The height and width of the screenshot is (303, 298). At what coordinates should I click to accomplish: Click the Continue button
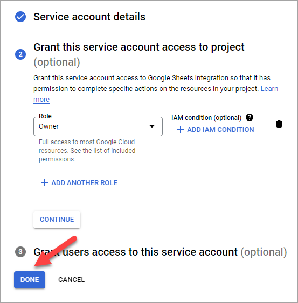pos(57,220)
